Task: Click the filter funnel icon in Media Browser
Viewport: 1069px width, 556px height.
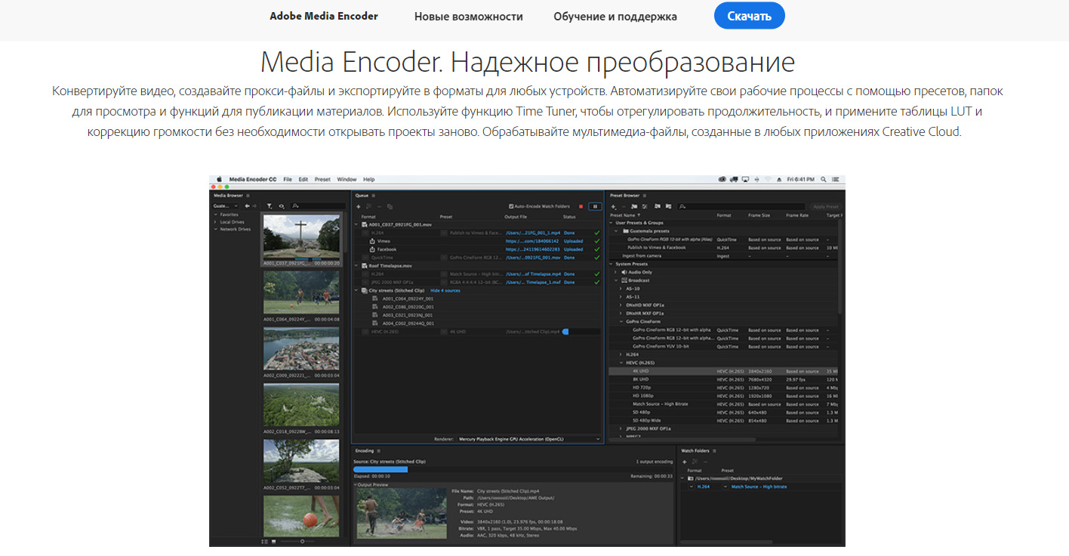Action: pyautogui.click(x=269, y=205)
